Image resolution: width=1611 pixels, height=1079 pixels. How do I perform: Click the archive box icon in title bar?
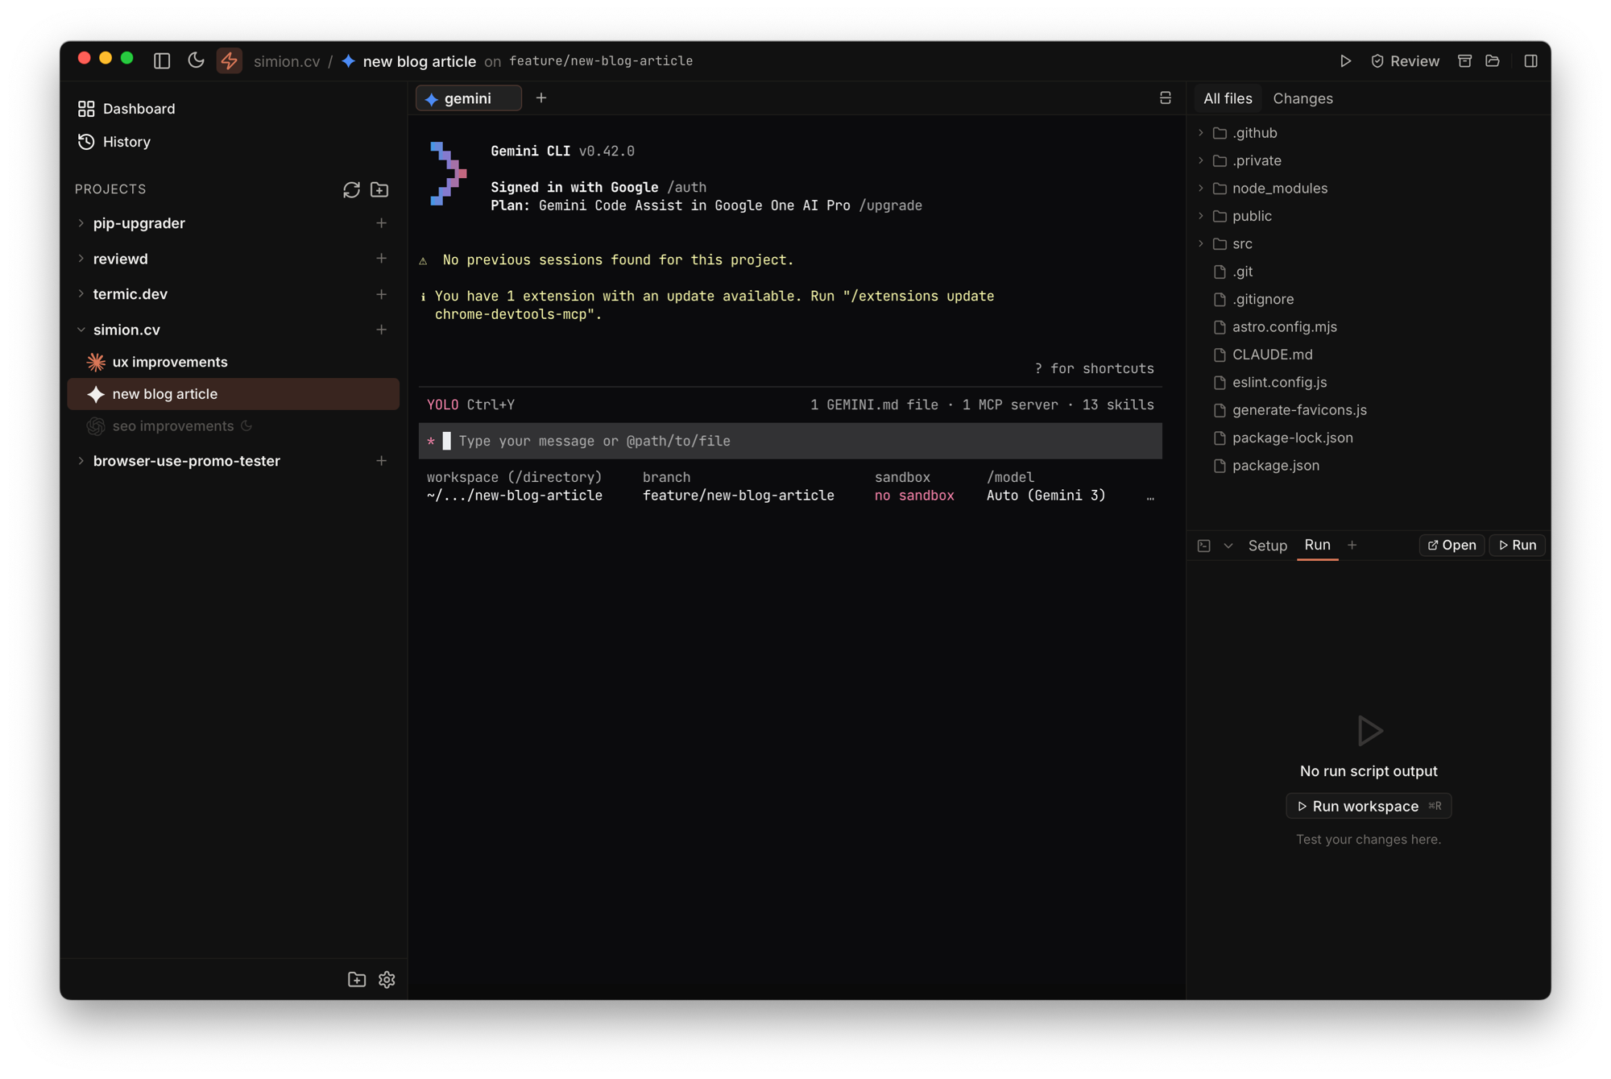click(1464, 61)
